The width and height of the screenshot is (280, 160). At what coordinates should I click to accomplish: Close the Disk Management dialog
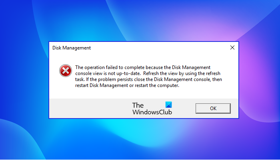232,48
